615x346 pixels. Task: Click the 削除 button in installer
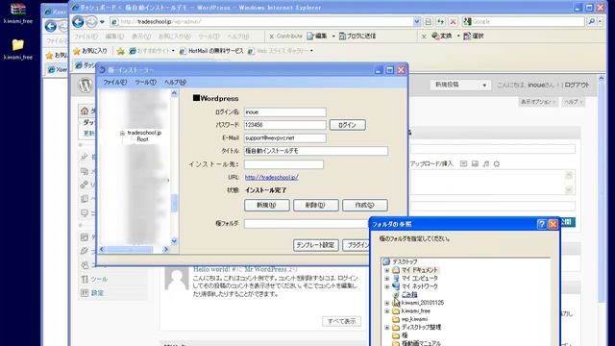316,205
